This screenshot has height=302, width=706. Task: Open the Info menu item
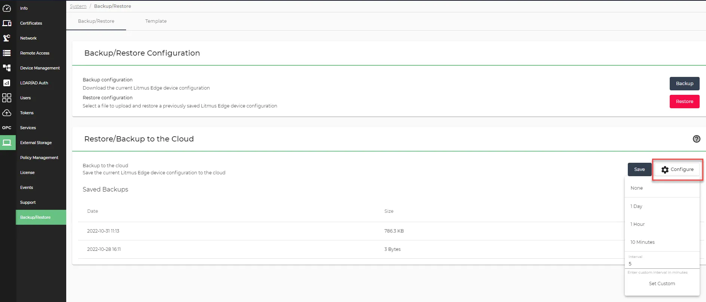pos(24,8)
